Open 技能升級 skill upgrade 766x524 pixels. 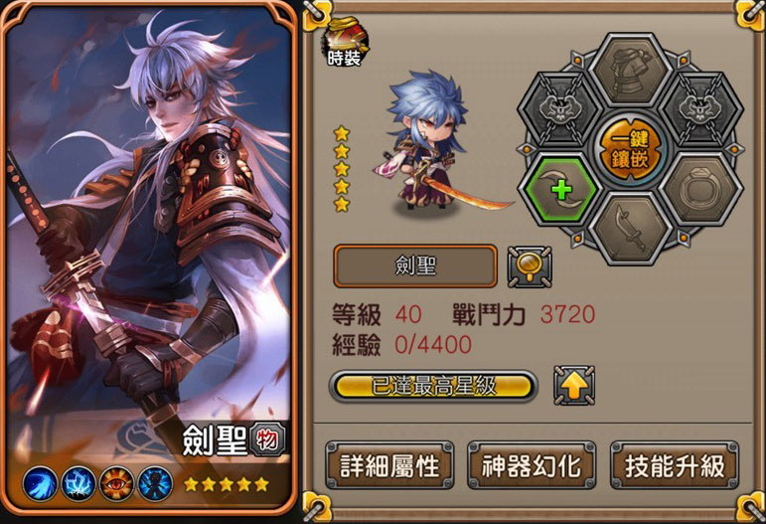[x=675, y=465]
